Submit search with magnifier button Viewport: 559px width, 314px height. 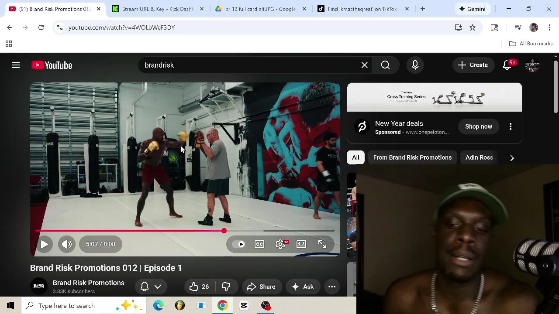385,65
